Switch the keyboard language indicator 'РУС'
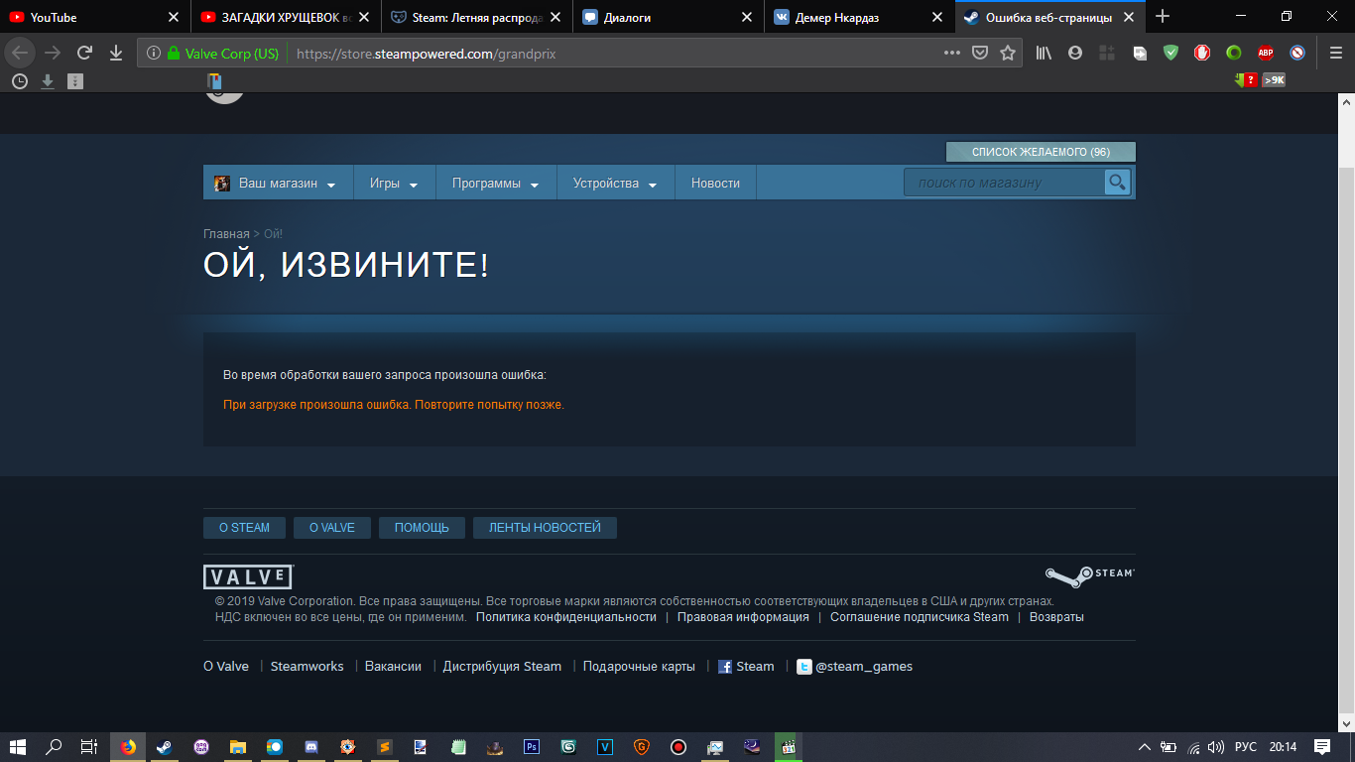The height and width of the screenshot is (762, 1355). (x=1246, y=747)
